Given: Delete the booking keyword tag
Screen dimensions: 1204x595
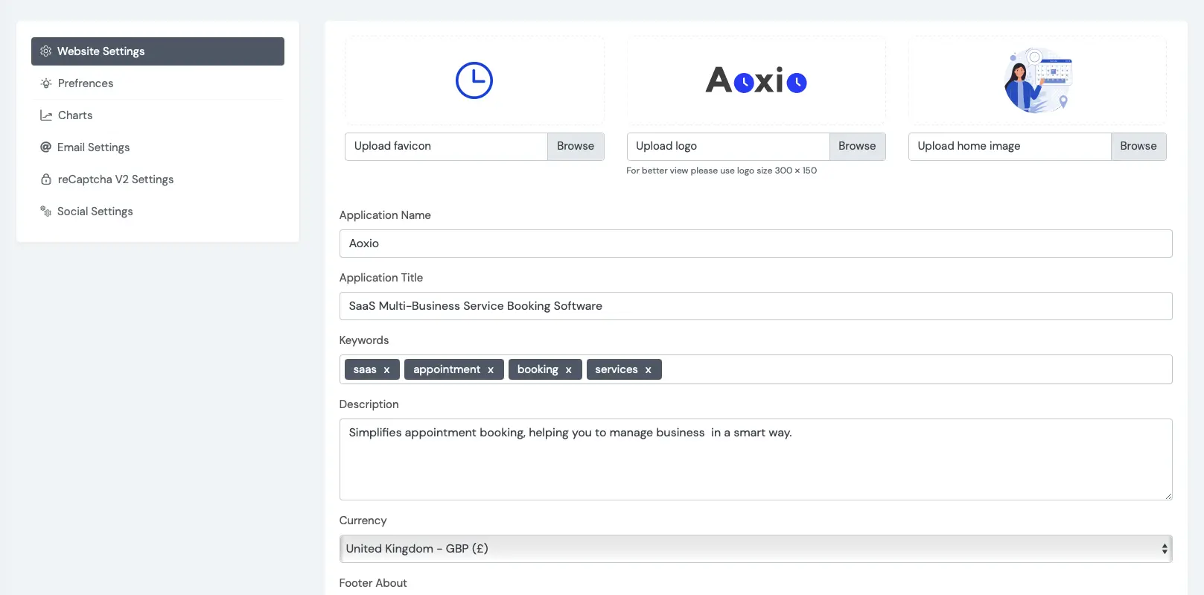Looking at the screenshot, I should click(568, 370).
